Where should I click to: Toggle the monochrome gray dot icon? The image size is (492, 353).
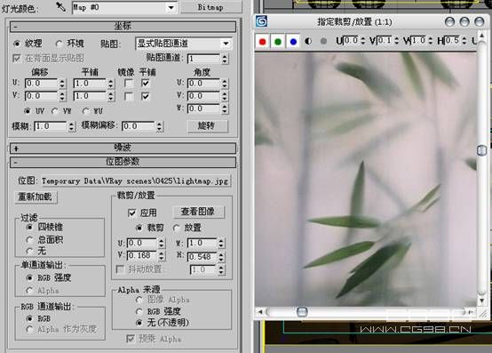pyautogui.click(x=323, y=41)
